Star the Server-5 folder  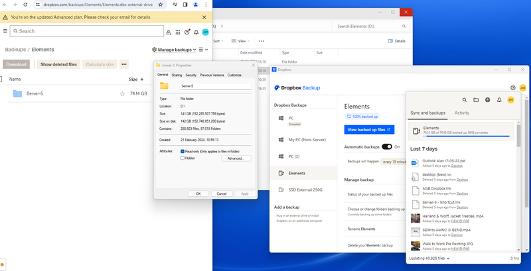(122, 94)
